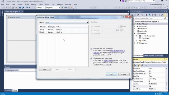
Task: Switch to the Class View tab
Action: coord(159,56)
